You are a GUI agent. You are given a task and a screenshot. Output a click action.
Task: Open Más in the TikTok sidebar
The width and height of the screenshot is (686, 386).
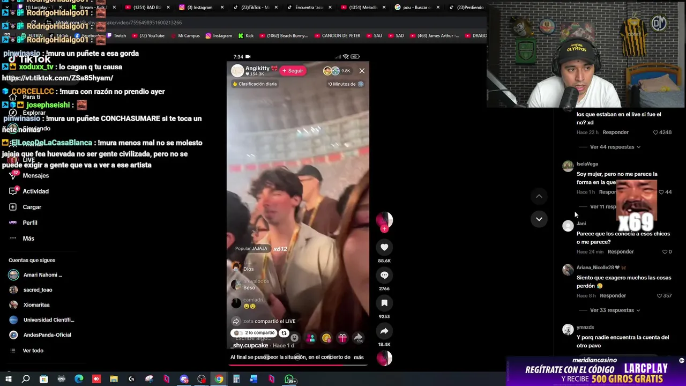pos(21,239)
